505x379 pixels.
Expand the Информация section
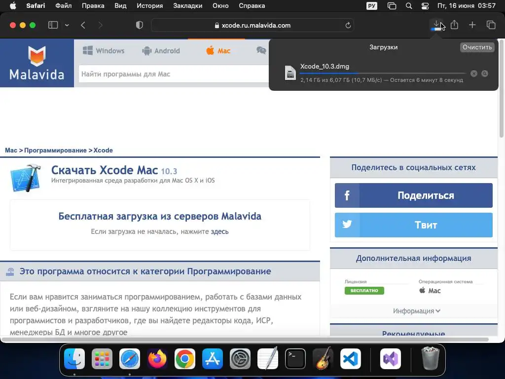416,311
